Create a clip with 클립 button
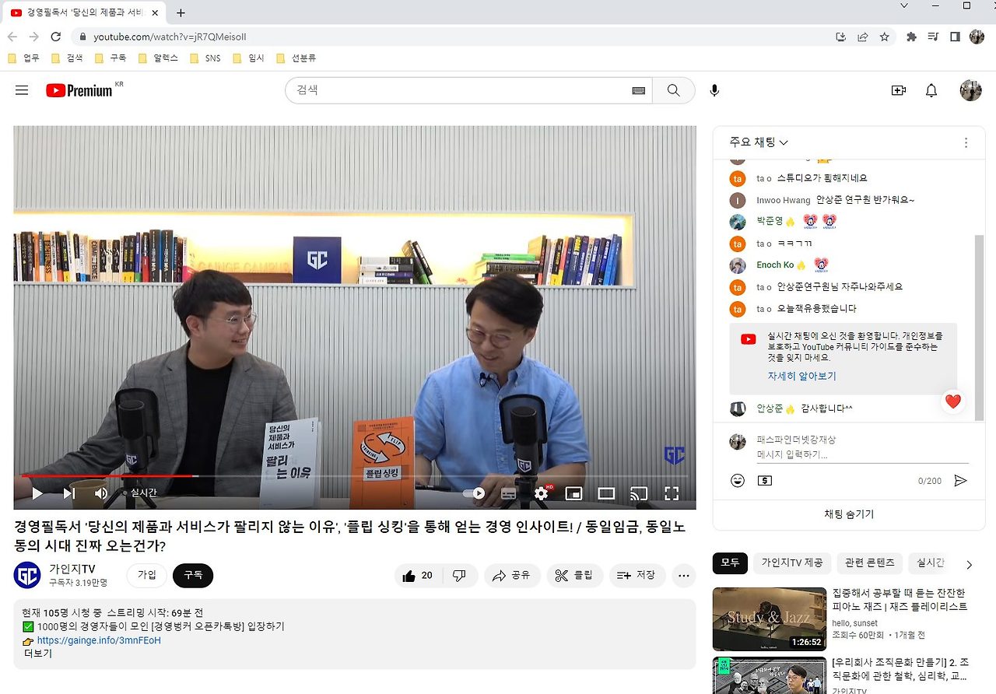This screenshot has width=996, height=694. point(574,576)
